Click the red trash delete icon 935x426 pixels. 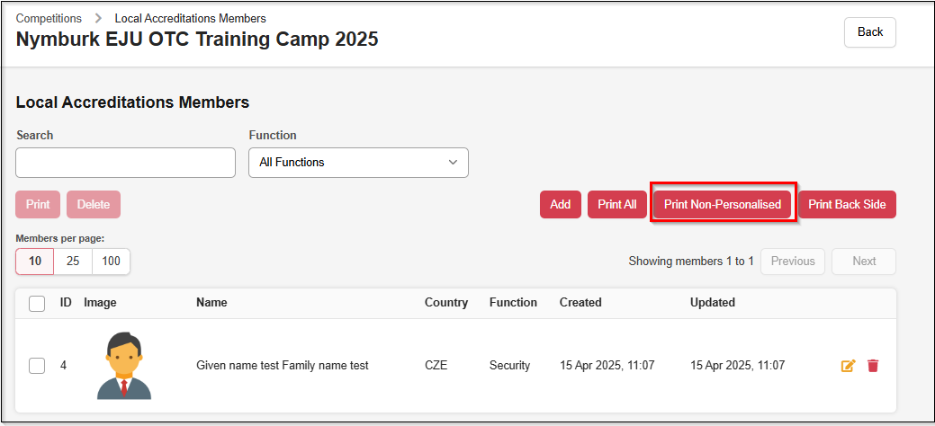coord(873,366)
